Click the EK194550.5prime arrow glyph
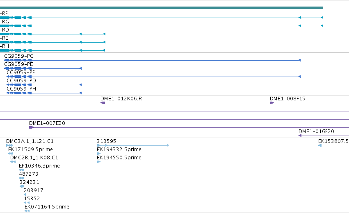Viewport: 349px width, 213px height. (98, 162)
